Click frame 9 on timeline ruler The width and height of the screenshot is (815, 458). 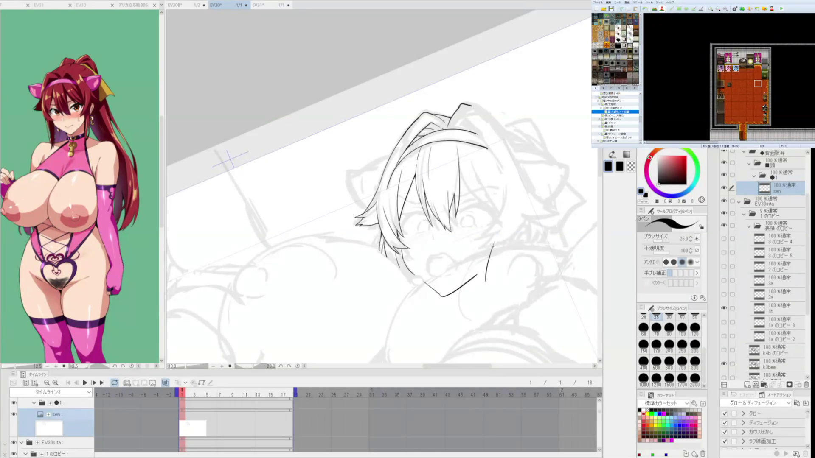[x=232, y=395]
